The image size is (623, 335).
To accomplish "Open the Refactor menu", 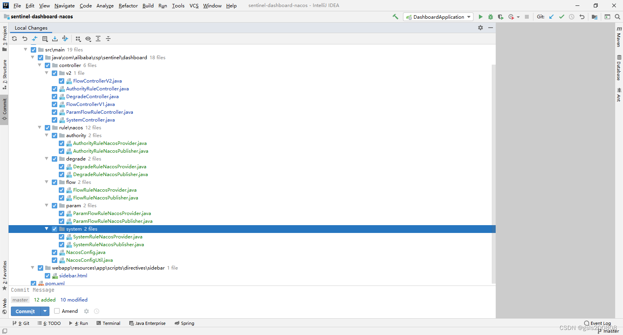I will click(x=128, y=5).
